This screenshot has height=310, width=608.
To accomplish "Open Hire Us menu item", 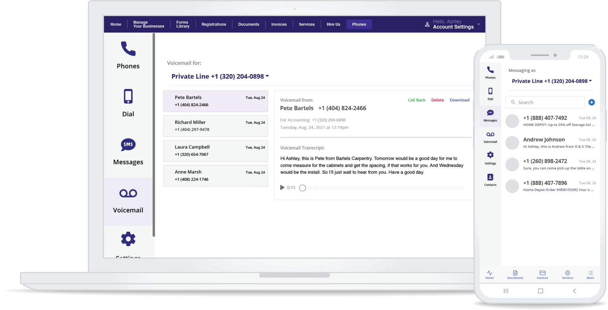I will coord(333,24).
